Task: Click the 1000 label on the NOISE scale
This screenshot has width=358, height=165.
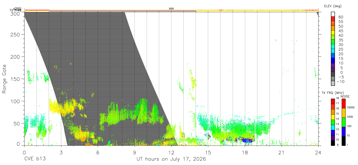Action: pos(350,117)
